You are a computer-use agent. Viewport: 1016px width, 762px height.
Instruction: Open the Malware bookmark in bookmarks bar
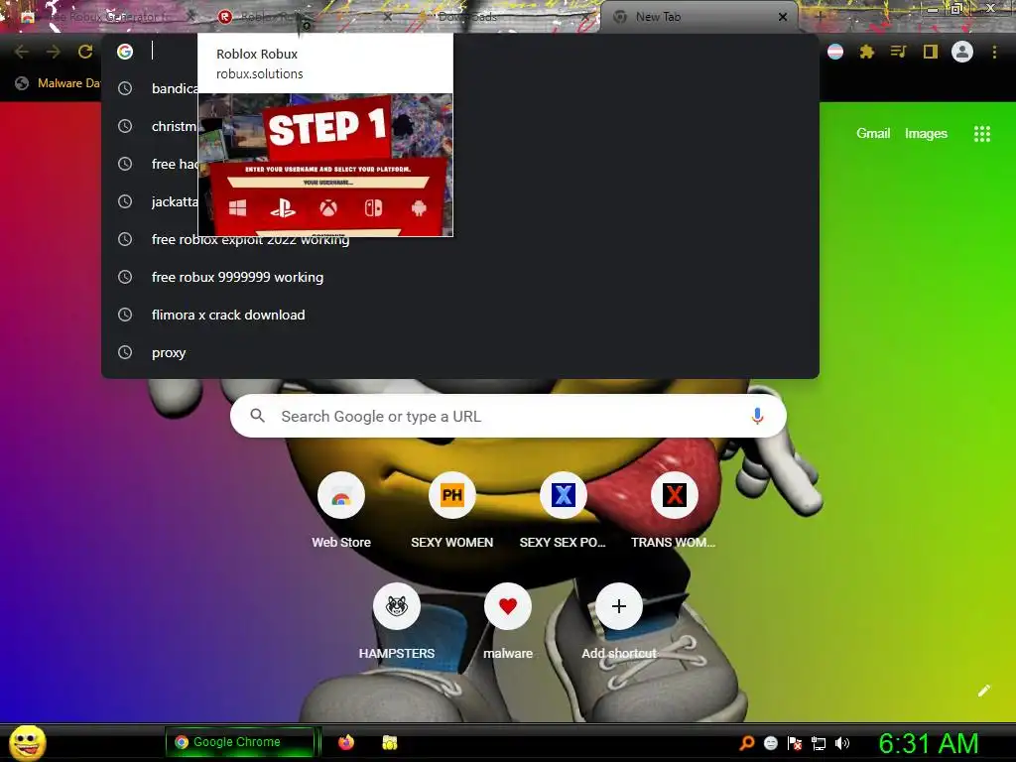[x=59, y=83]
